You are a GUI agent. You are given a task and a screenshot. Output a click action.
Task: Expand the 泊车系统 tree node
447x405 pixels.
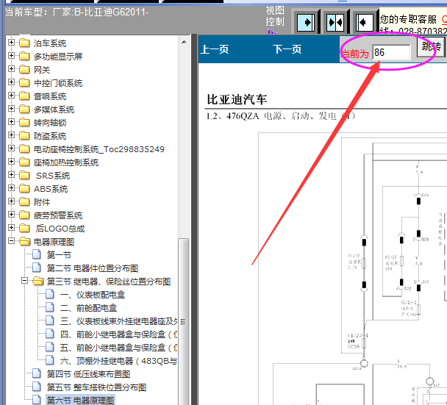[x=11, y=43]
